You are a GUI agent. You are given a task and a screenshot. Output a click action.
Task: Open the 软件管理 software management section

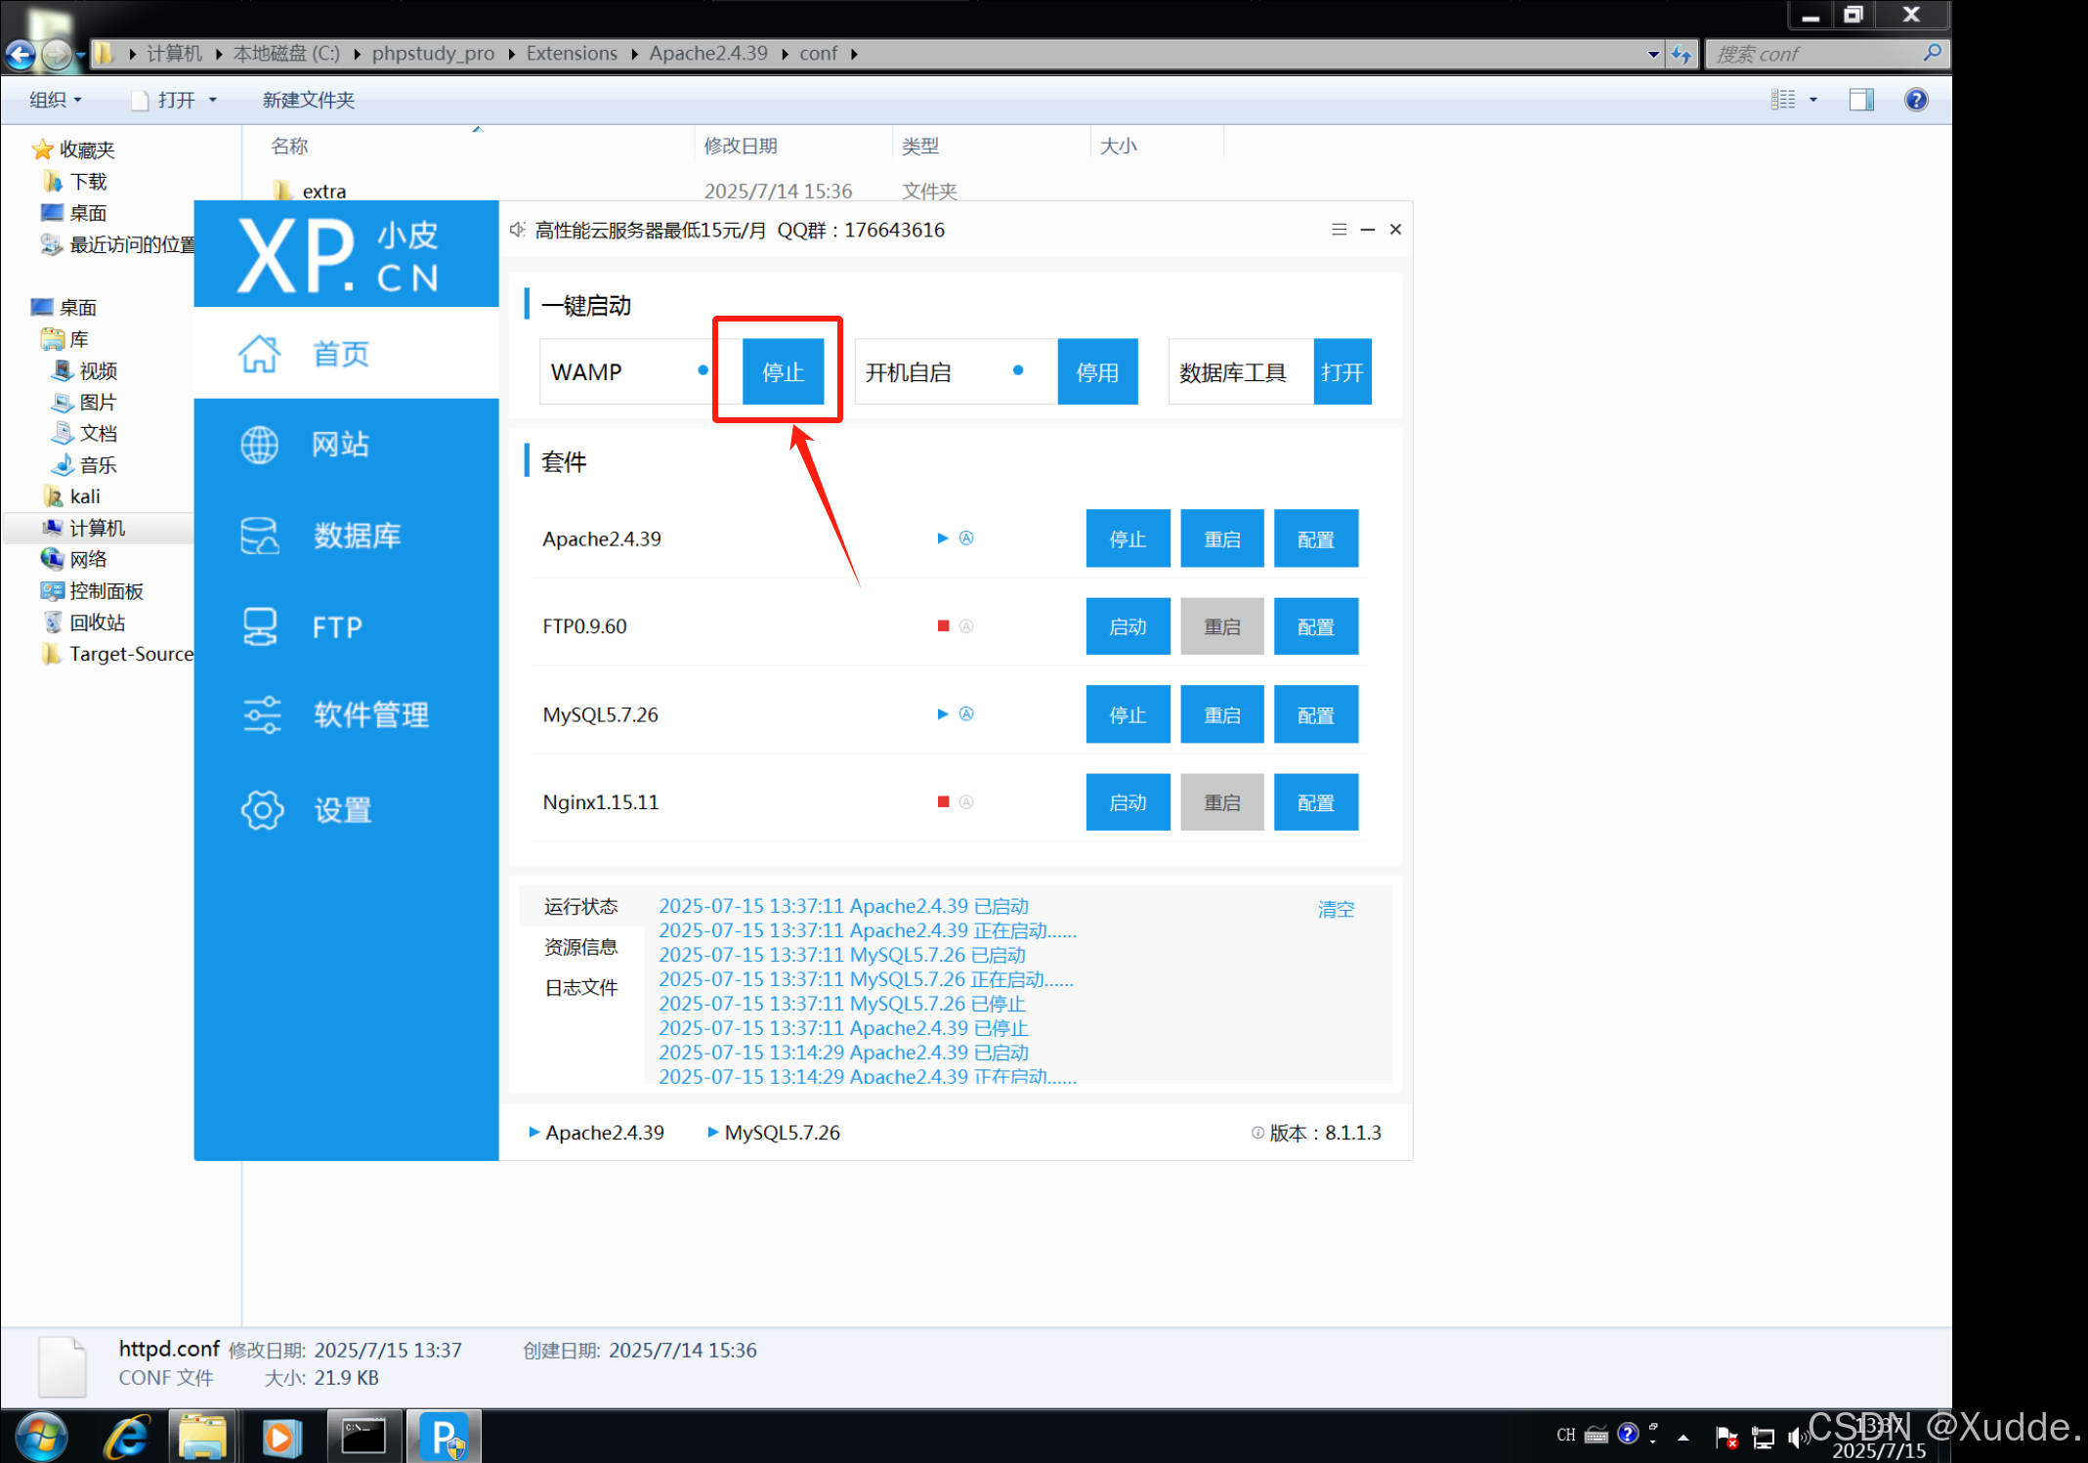(x=346, y=714)
